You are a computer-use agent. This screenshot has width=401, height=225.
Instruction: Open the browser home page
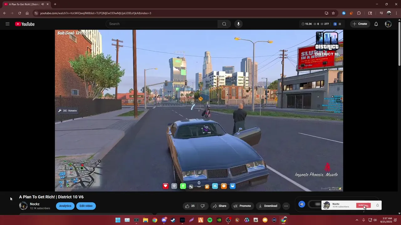click(x=27, y=13)
